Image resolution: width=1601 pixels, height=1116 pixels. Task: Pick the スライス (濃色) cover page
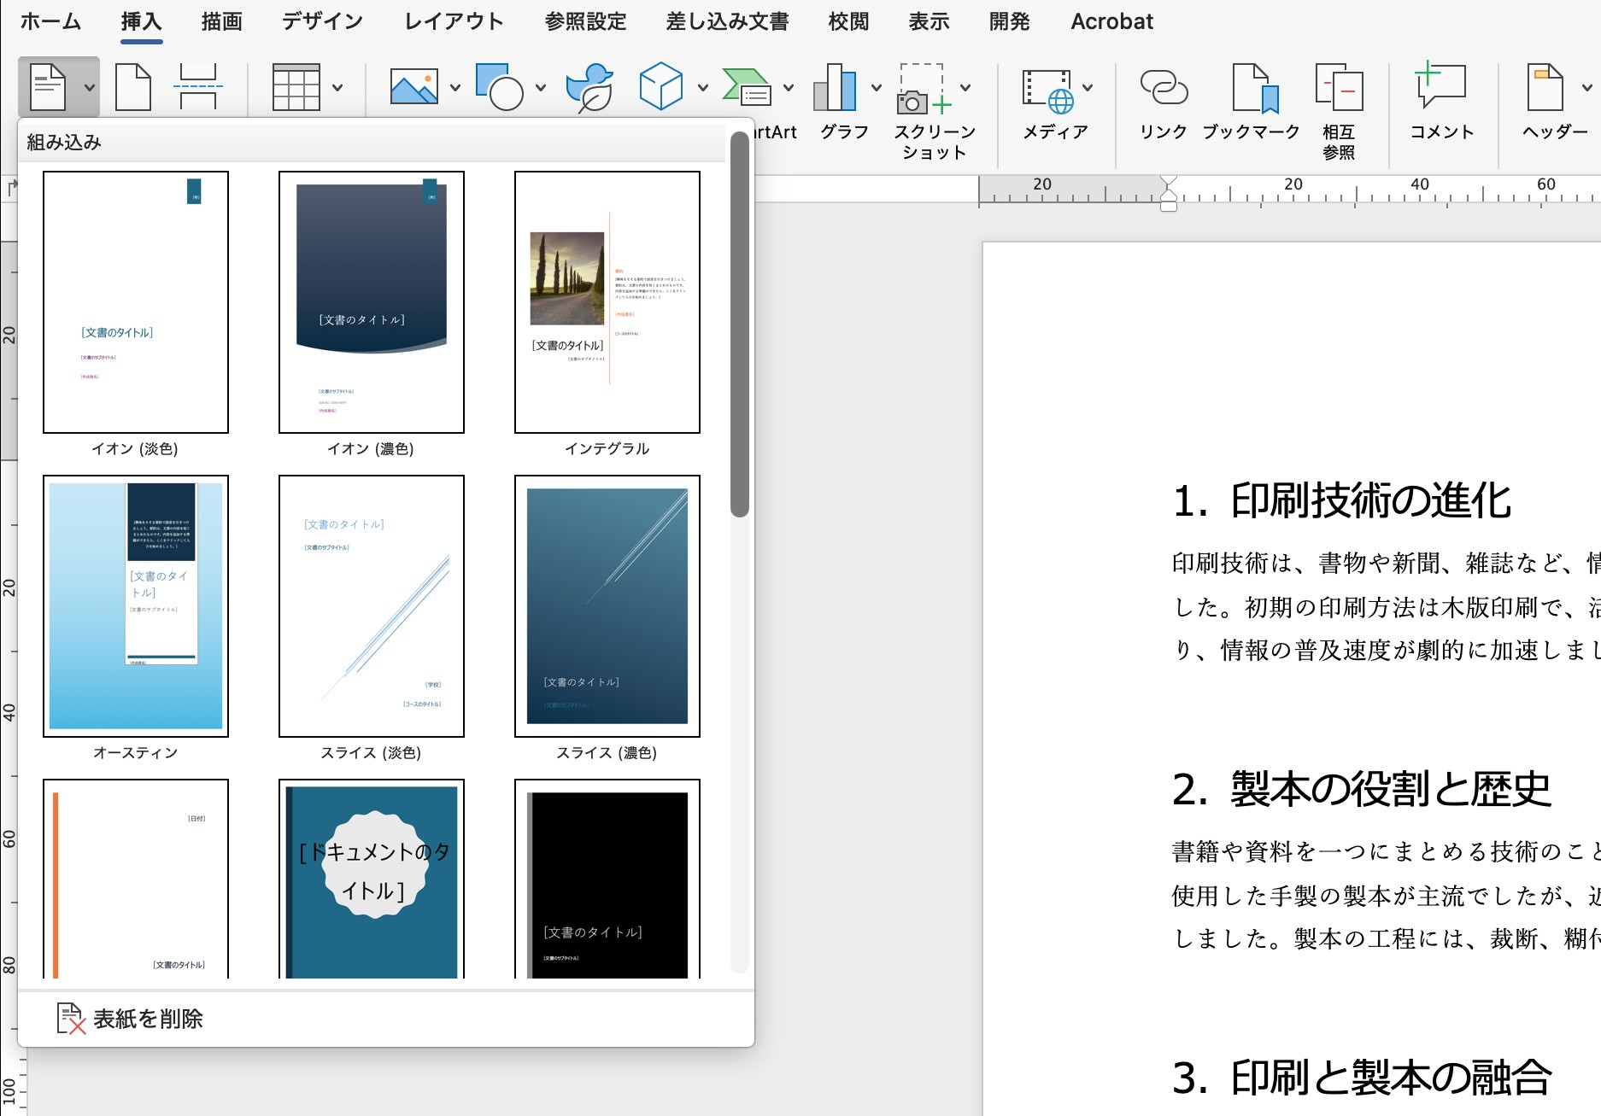point(607,606)
